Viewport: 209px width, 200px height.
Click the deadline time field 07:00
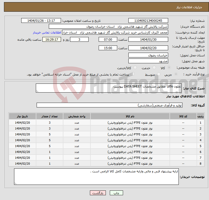coord(108,39)
